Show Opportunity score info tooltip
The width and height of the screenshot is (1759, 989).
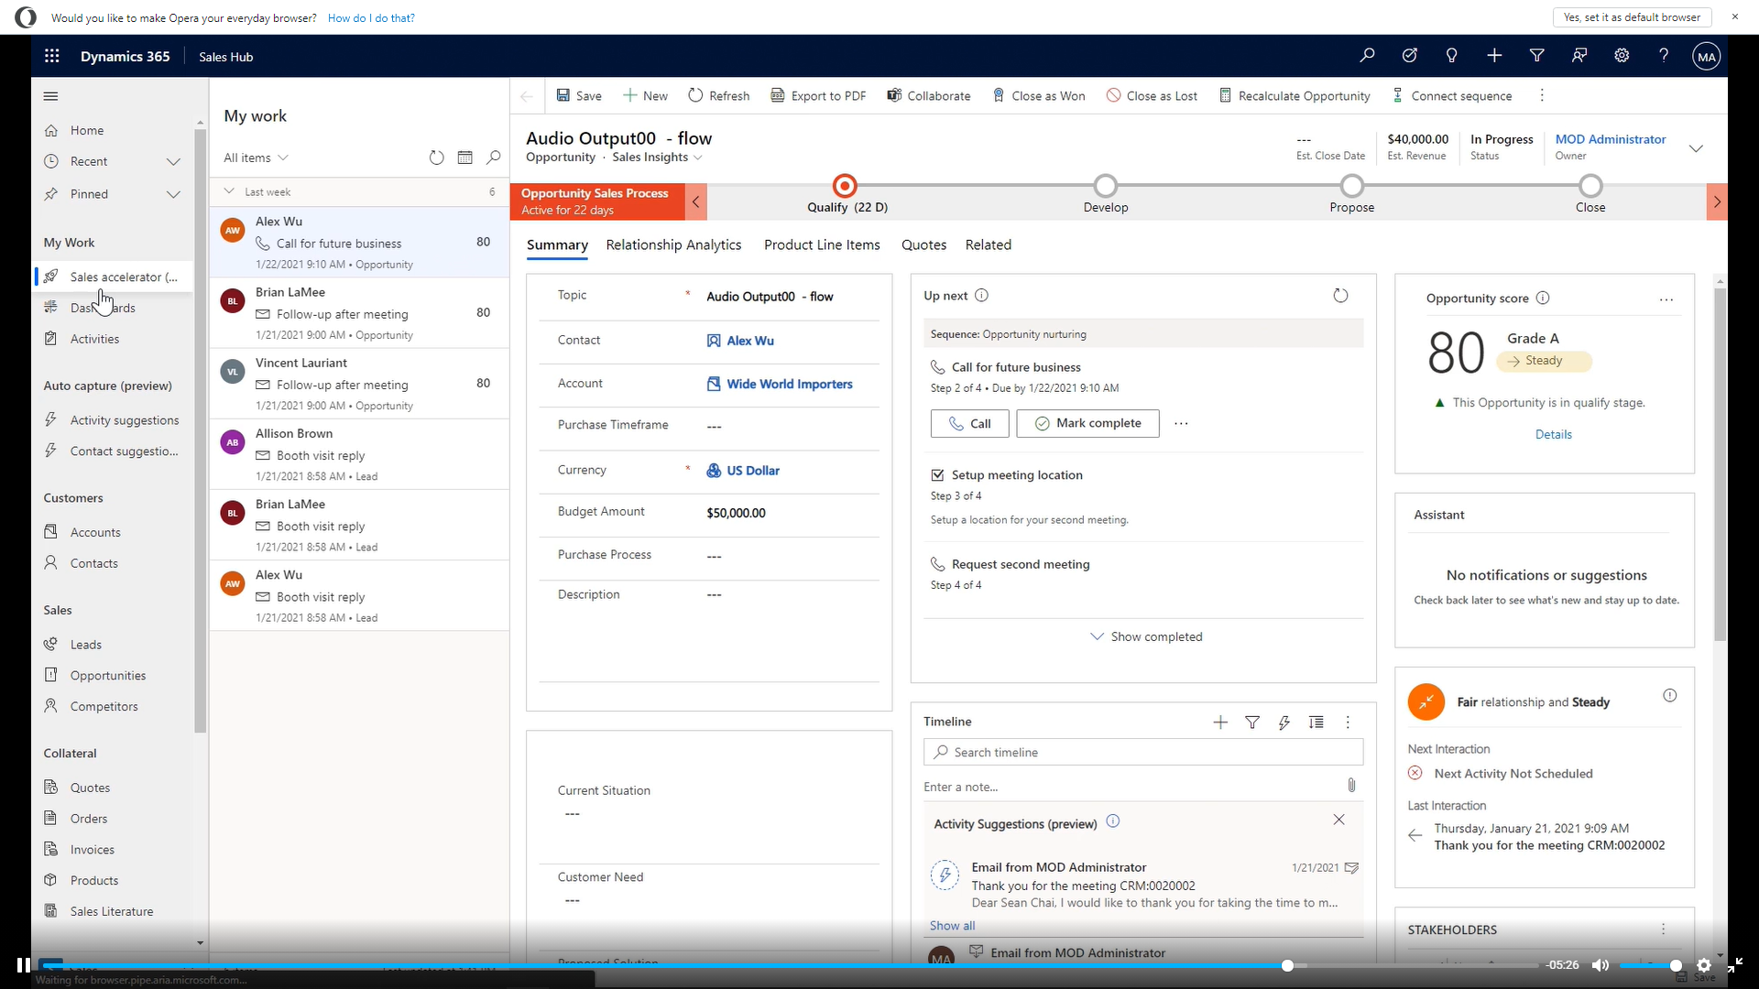point(1543,298)
